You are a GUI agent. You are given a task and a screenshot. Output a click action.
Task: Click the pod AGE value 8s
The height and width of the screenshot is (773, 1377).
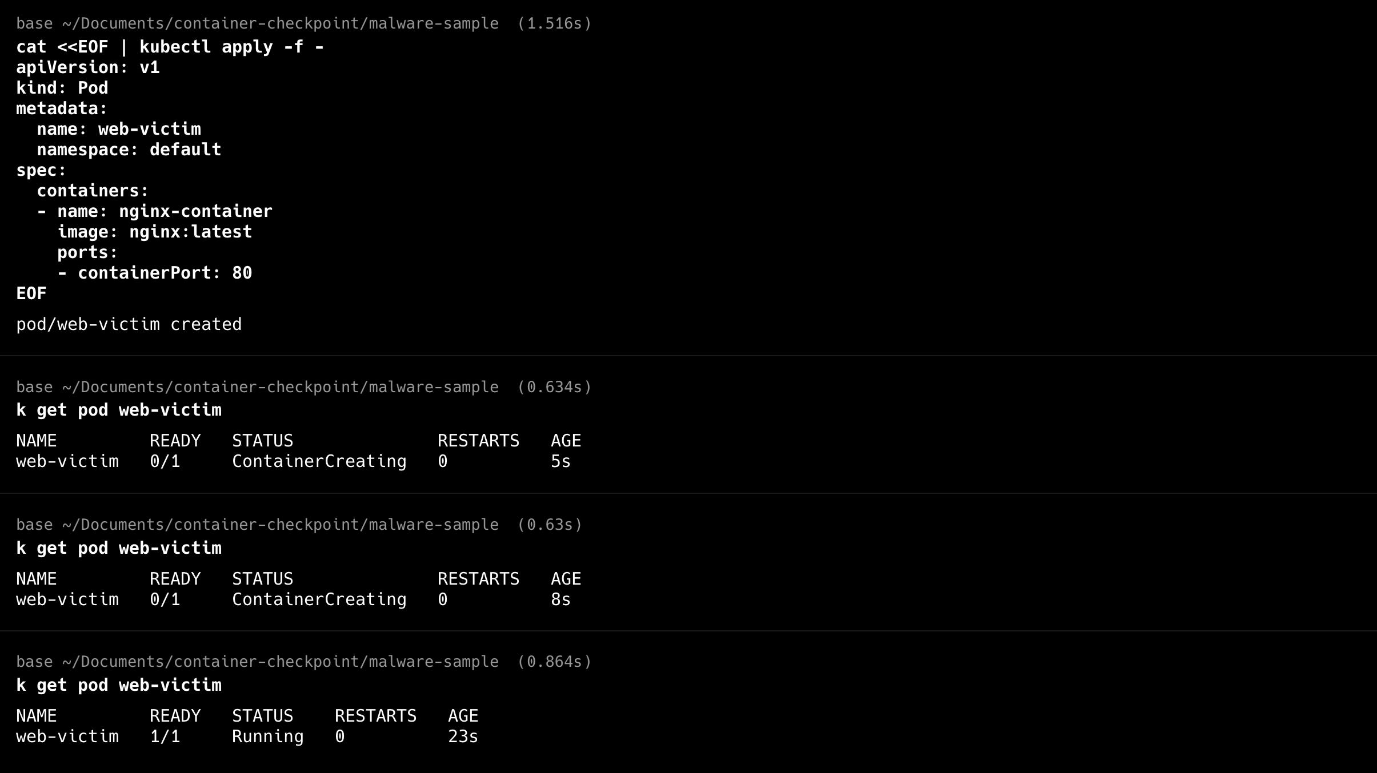(x=561, y=599)
